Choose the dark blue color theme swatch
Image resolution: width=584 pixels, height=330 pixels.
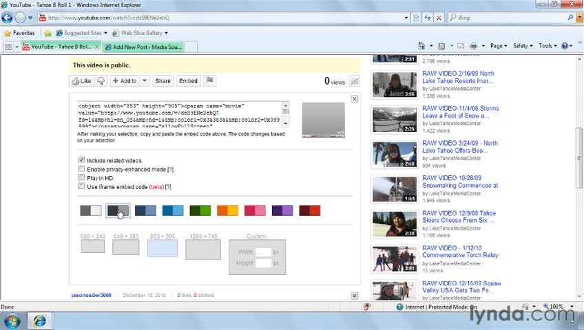tap(145, 210)
